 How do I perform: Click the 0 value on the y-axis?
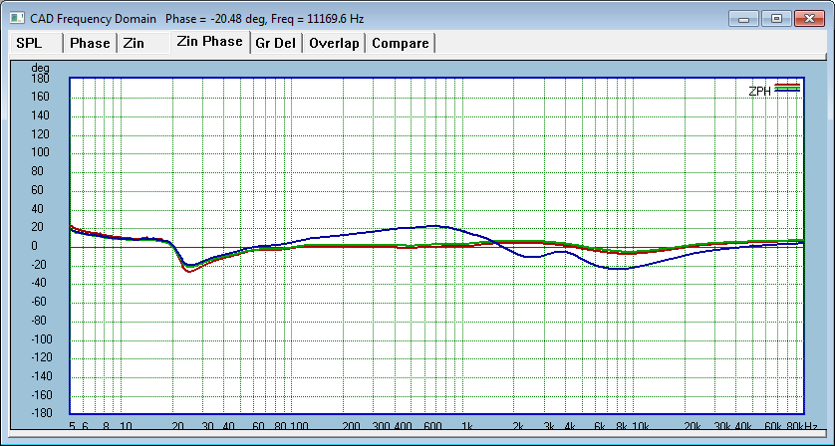(x=35, y=246)
